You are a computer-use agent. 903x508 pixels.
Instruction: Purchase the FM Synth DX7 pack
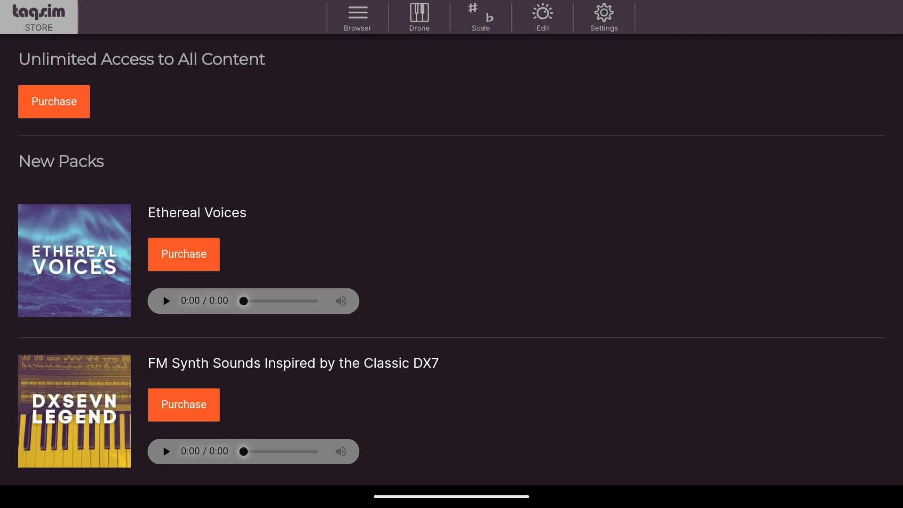[184, 405]
